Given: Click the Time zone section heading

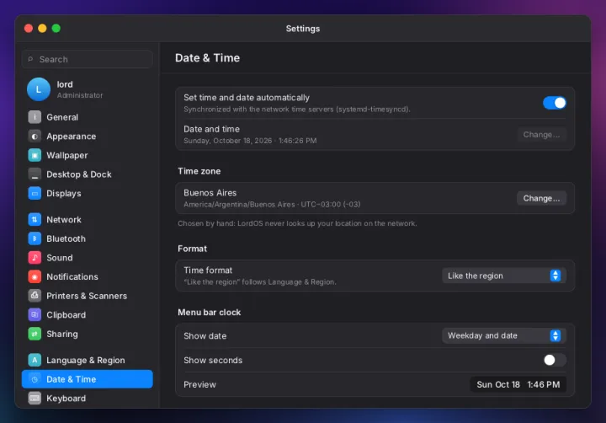Looking at the screenshot, I should pos(199,171).
